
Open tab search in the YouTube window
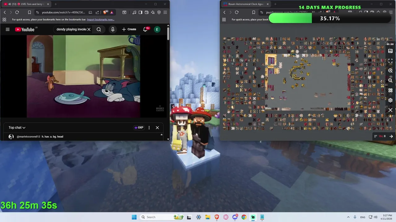(124, 12)
